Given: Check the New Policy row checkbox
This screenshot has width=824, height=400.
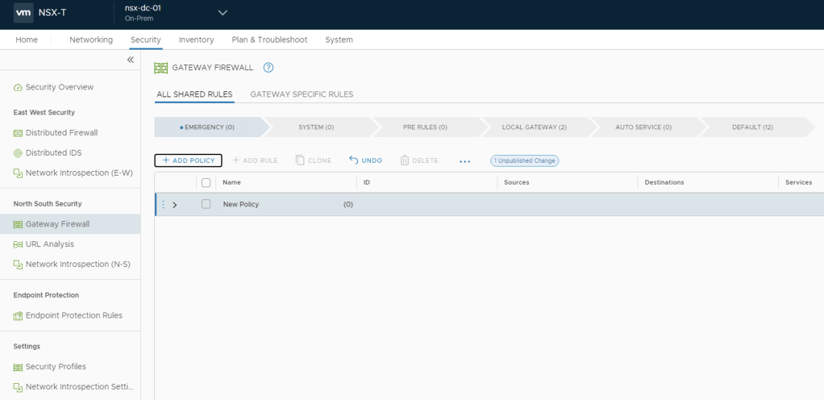Looking at the screenshot, I should pos(206,205).
